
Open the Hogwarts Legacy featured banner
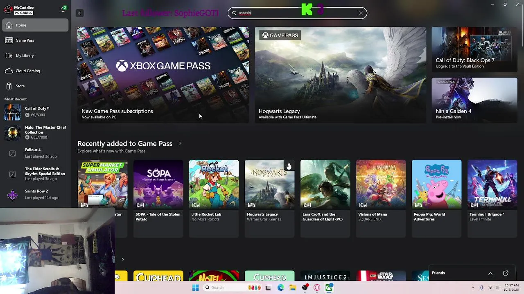click(340, 75)
